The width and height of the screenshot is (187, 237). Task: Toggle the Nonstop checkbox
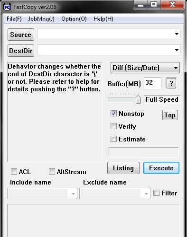(113, 114)
